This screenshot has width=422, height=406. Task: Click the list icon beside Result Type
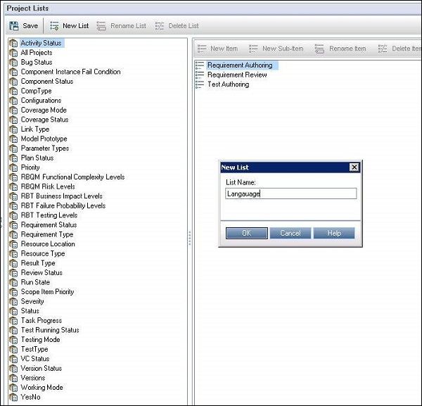coord(13,263)
